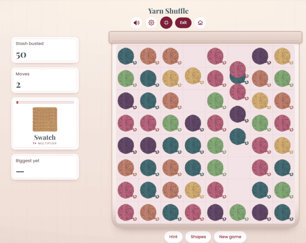Exit fullscreen with the collapse icon
Image resolution: width=306 pixels, height=243 pixels.
pos(166,23)
